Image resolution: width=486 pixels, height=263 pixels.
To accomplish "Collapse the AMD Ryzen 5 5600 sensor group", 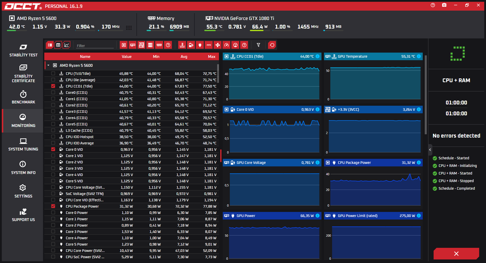I will (48, 65).
